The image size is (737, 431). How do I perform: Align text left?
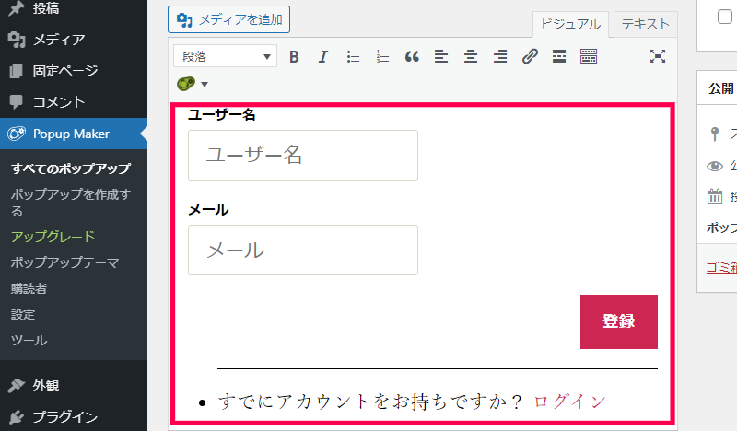click(441, 57)
